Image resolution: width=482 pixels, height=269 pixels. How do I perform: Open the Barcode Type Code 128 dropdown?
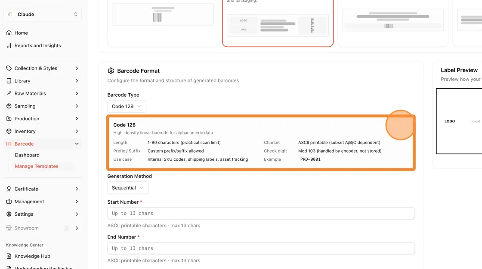click(x=127, y=106)
